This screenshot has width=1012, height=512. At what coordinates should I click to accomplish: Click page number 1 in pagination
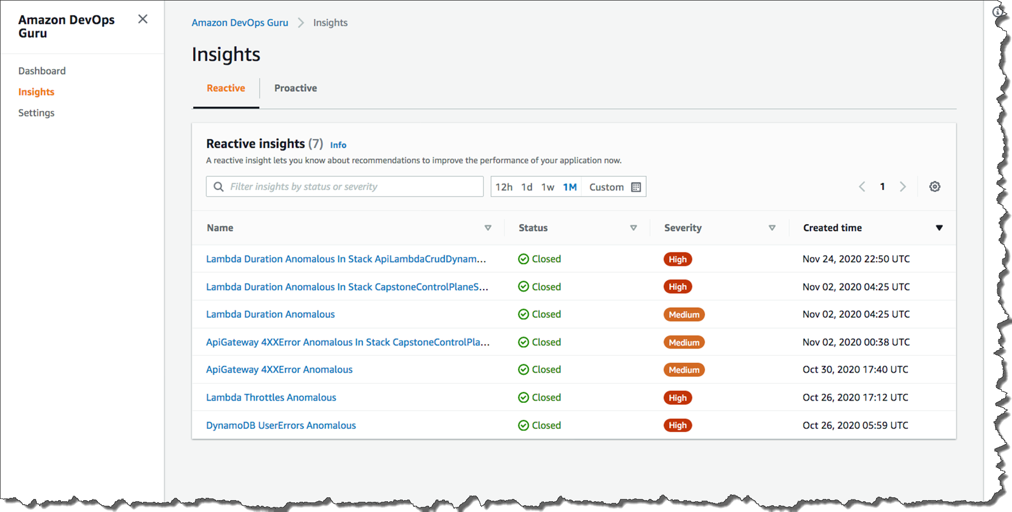tap(882, 187)
